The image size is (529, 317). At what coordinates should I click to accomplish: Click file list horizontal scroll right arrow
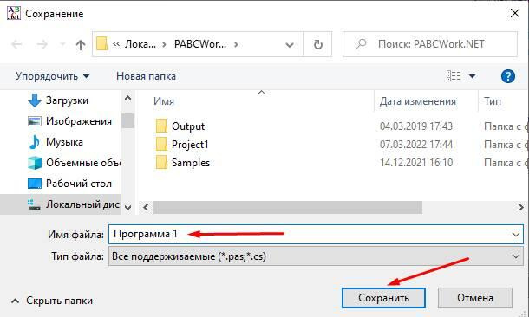521,208
